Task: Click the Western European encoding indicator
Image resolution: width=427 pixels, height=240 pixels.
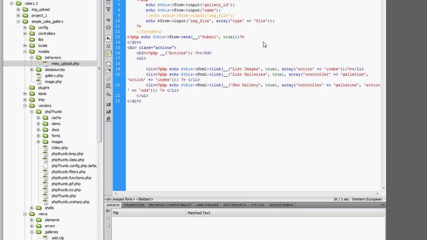Action: 366,199
